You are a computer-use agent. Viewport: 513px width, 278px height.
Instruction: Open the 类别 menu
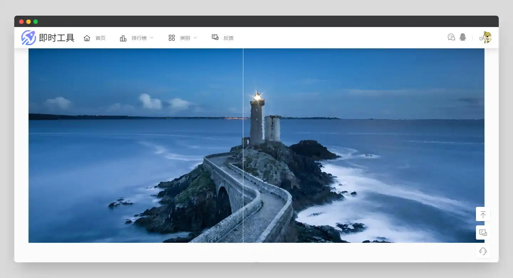(185, 38)
